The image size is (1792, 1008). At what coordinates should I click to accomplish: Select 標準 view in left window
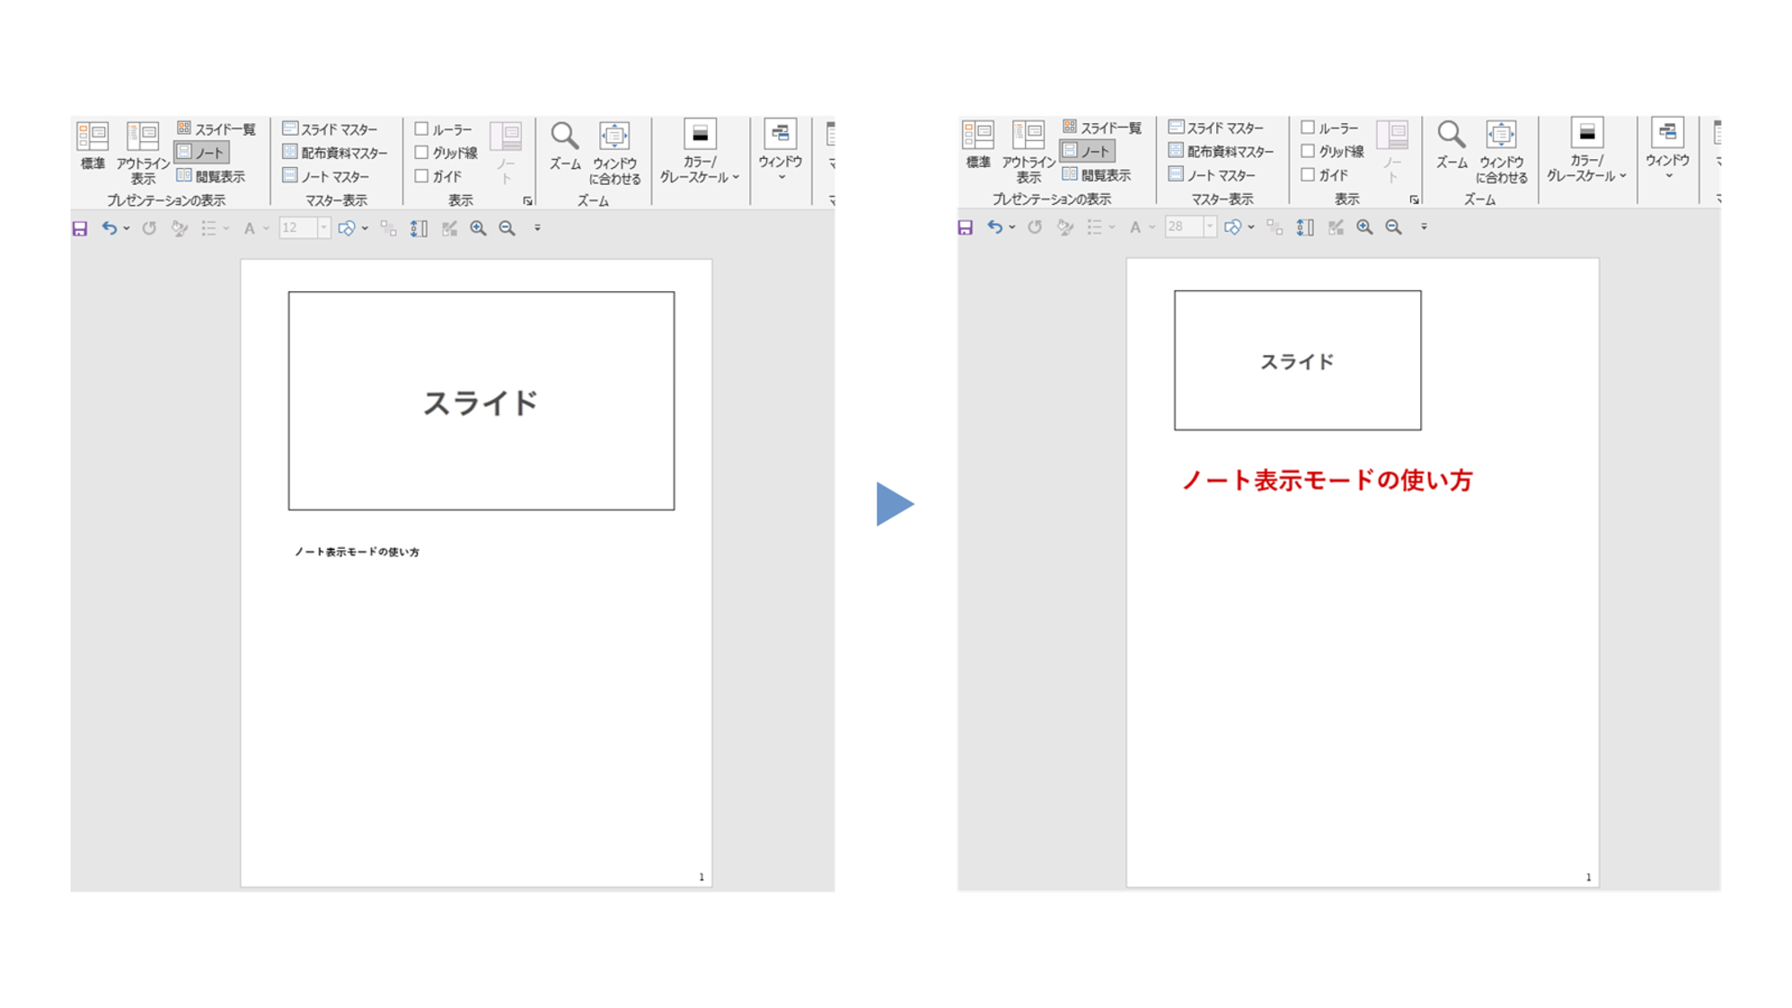point(92,146)
